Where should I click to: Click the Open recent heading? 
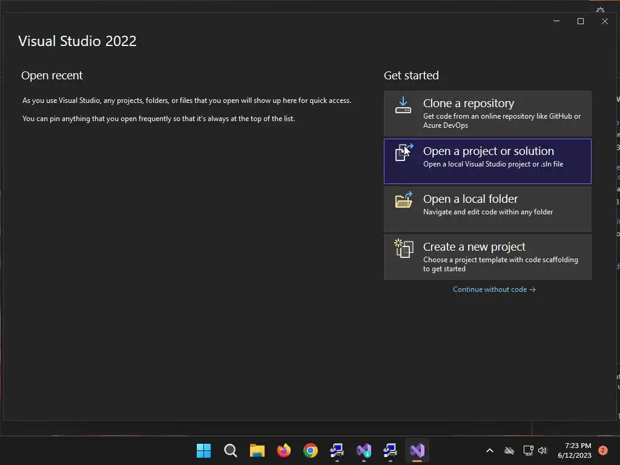52,75
